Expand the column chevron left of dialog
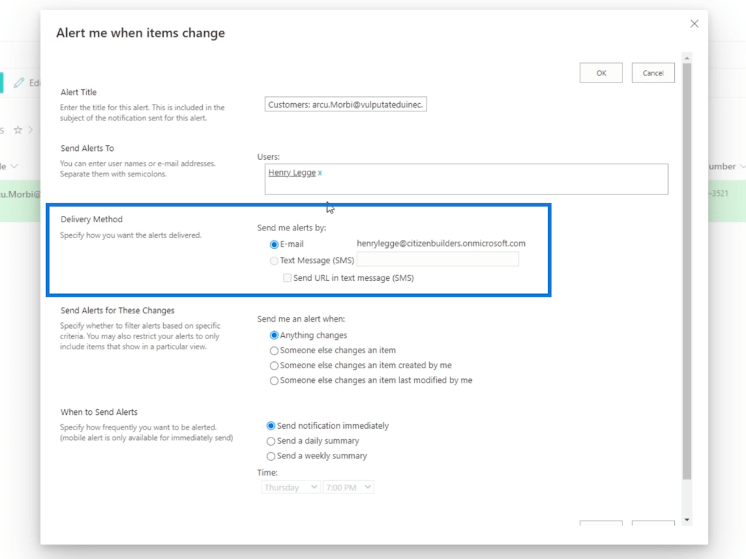 pyautogui.click(x=14, y=166)
